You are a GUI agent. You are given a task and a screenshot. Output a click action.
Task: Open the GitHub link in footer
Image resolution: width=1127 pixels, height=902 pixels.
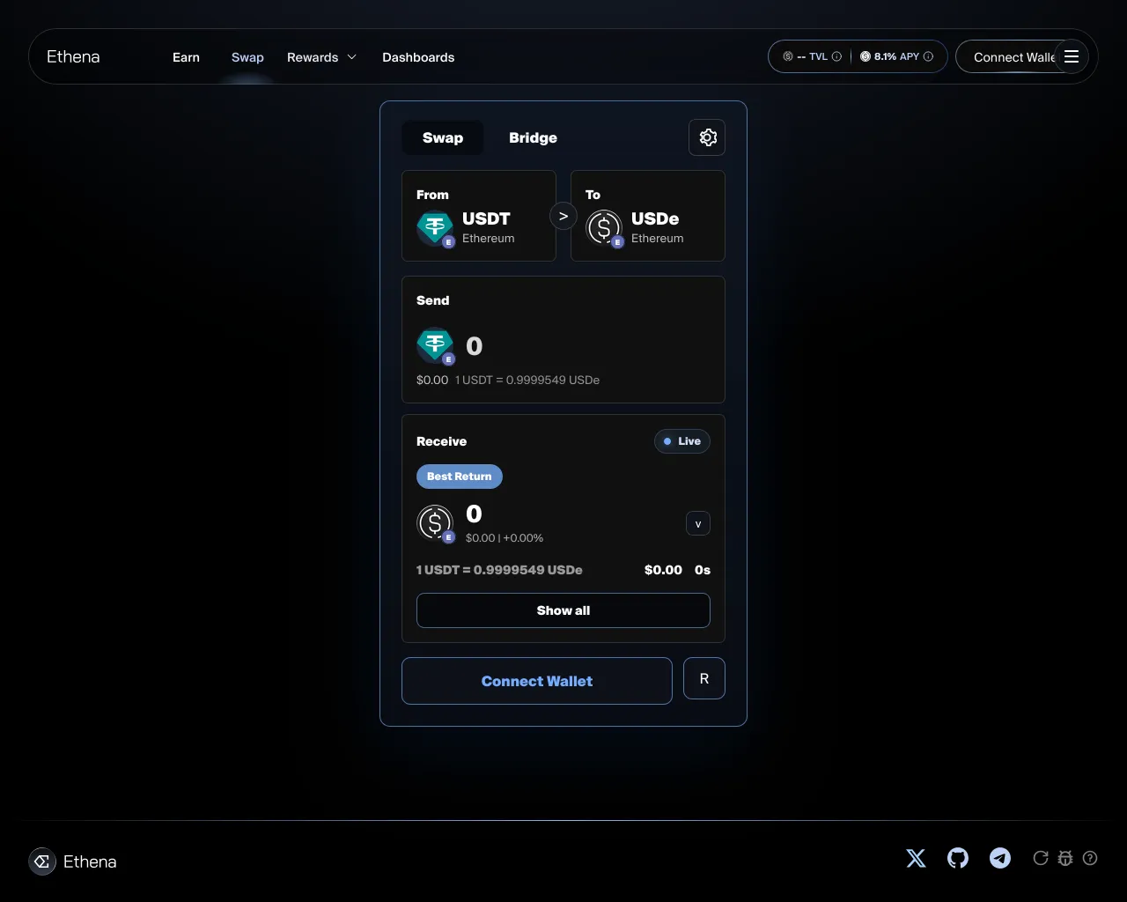[958, 858]
